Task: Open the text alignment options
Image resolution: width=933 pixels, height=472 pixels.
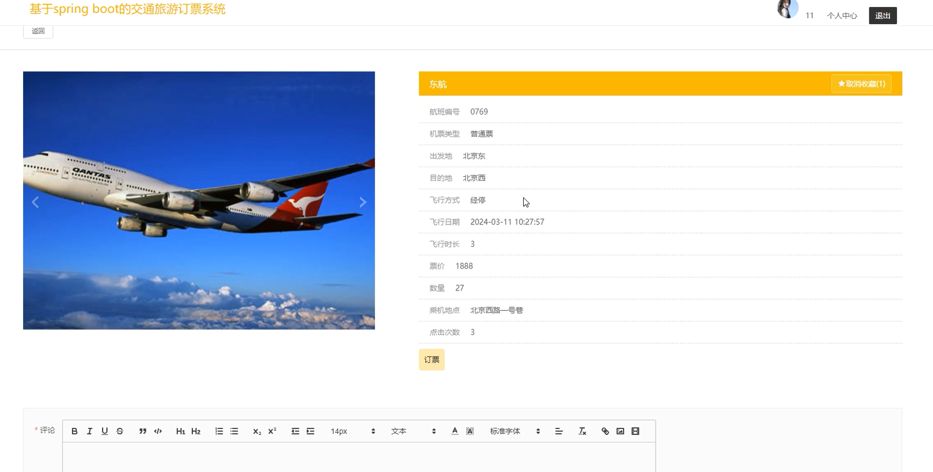Action: tap(559, 431)
